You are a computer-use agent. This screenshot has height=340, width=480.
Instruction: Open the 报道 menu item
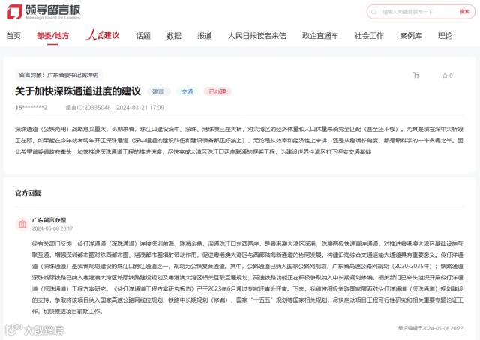205,36
